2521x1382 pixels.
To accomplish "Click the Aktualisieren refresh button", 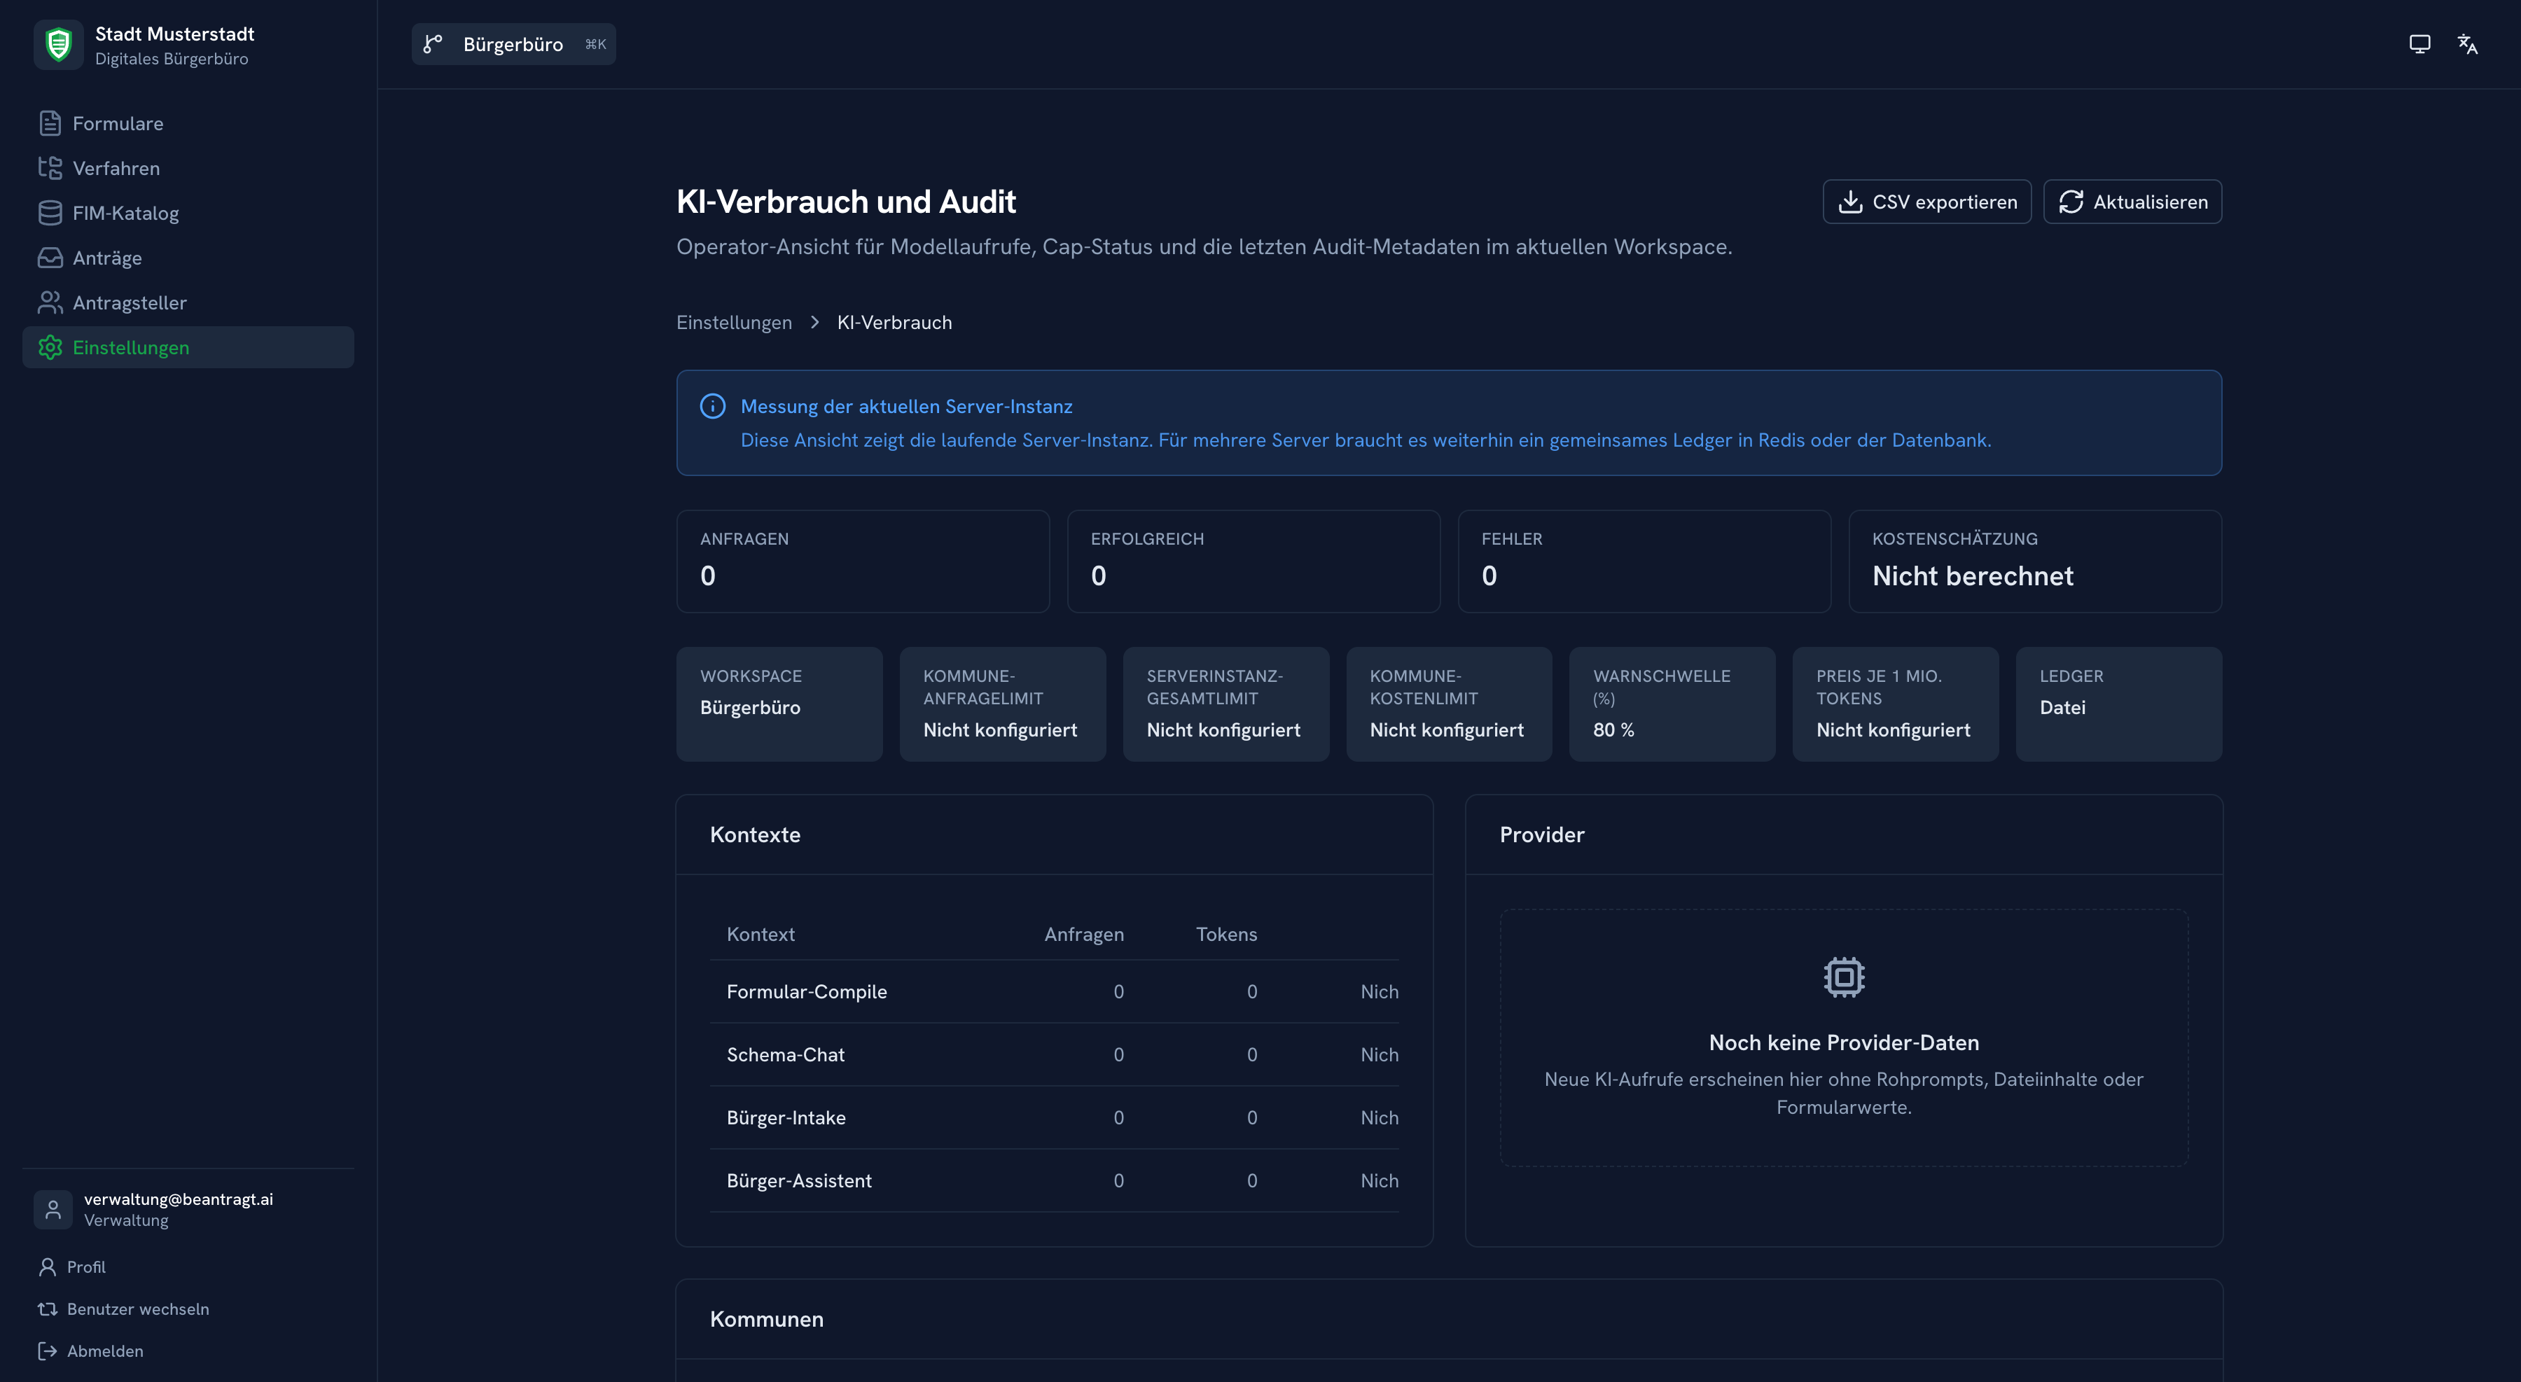I will (2132, 202).
